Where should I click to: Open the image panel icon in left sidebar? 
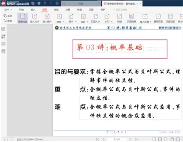click(x=3, y=44)
